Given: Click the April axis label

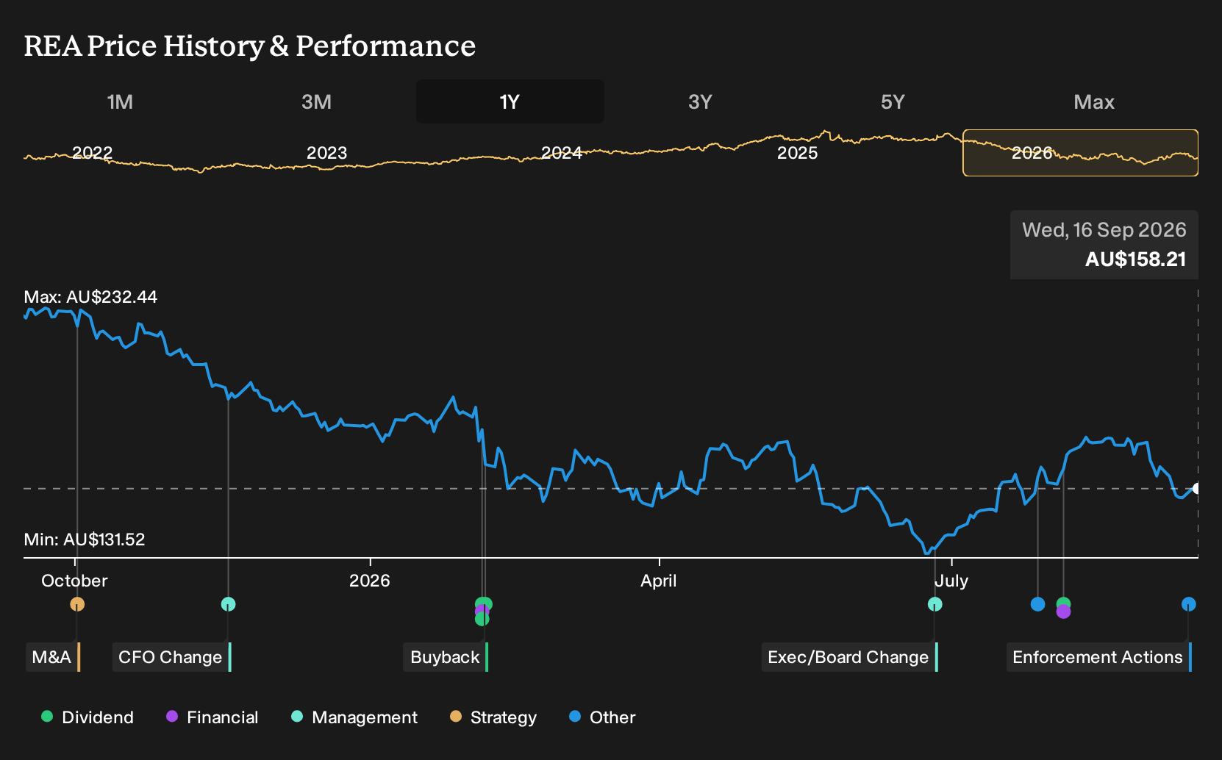Looking at the screenshot, I should click(659, 581).
